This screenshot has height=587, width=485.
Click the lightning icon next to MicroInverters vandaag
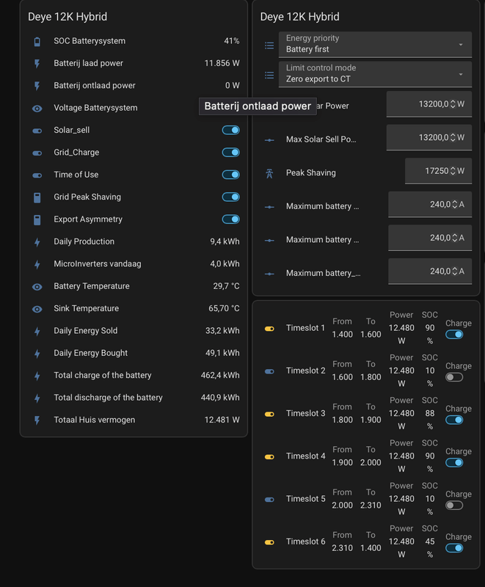pos(37,265)
